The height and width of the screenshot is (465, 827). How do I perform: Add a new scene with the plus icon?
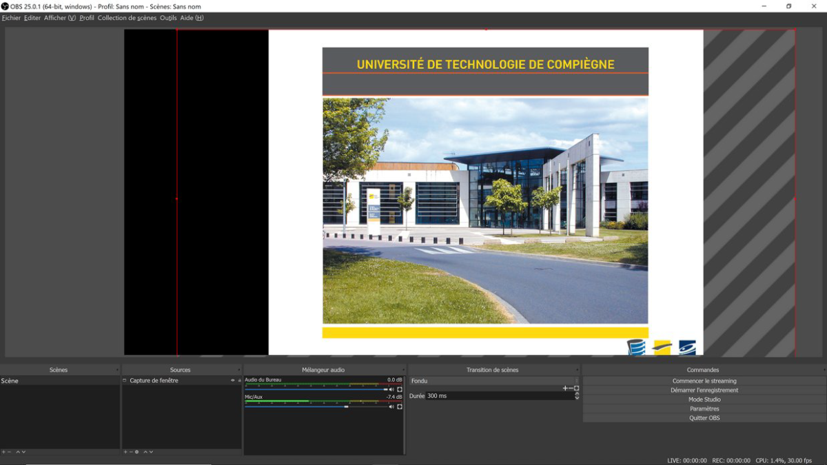coord(3,452)
